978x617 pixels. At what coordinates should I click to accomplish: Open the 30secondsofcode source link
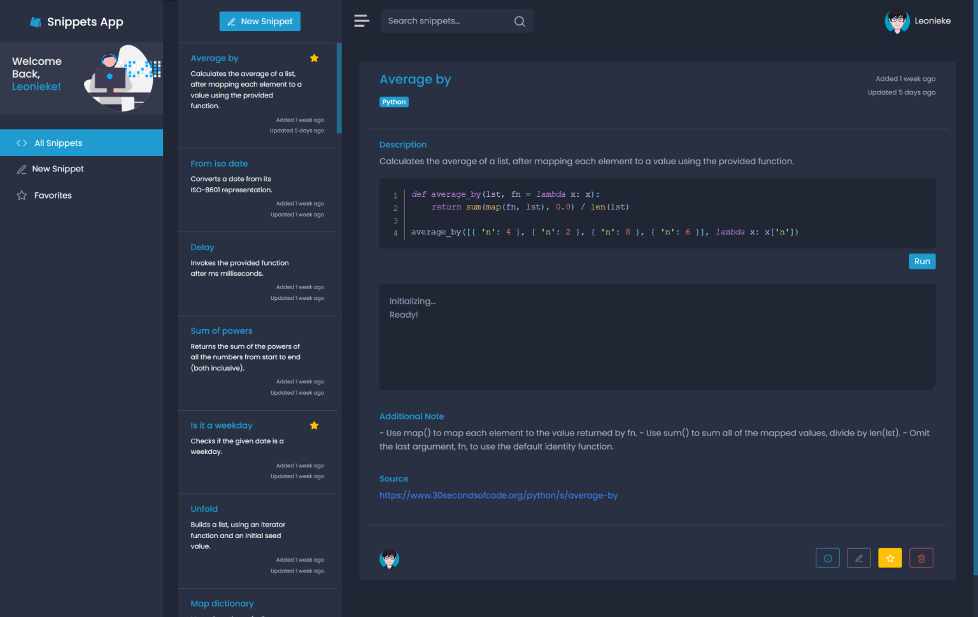pos(498,495)
